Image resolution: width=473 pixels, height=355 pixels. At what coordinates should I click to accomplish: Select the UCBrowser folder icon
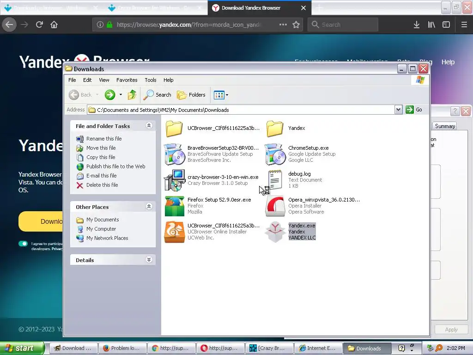click(174, 129)
